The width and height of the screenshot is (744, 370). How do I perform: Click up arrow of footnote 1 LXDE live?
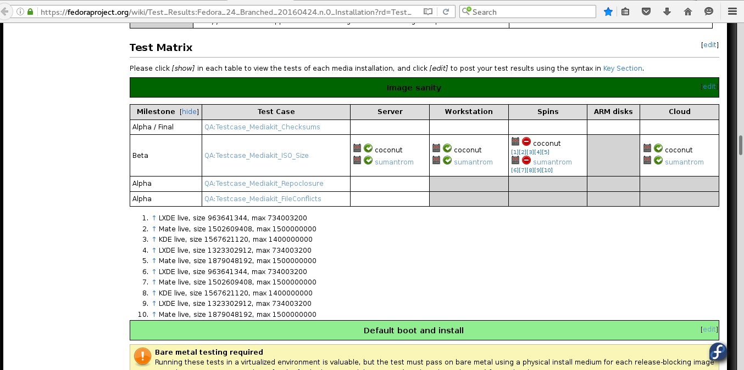click(154, 218)
